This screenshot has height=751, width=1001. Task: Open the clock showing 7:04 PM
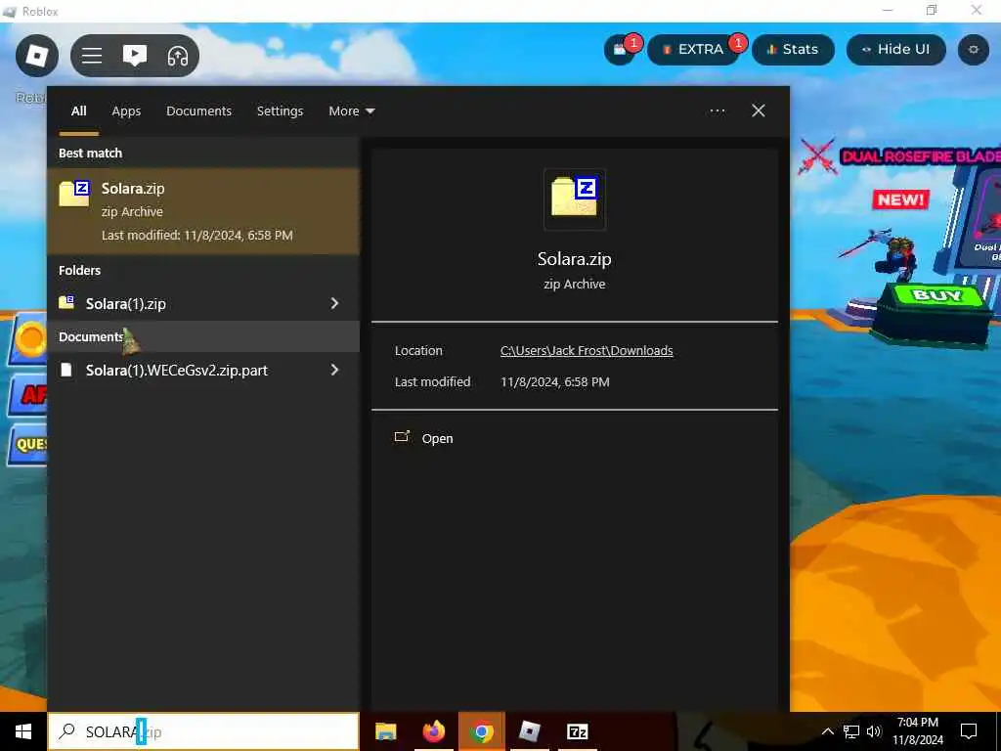918,731
